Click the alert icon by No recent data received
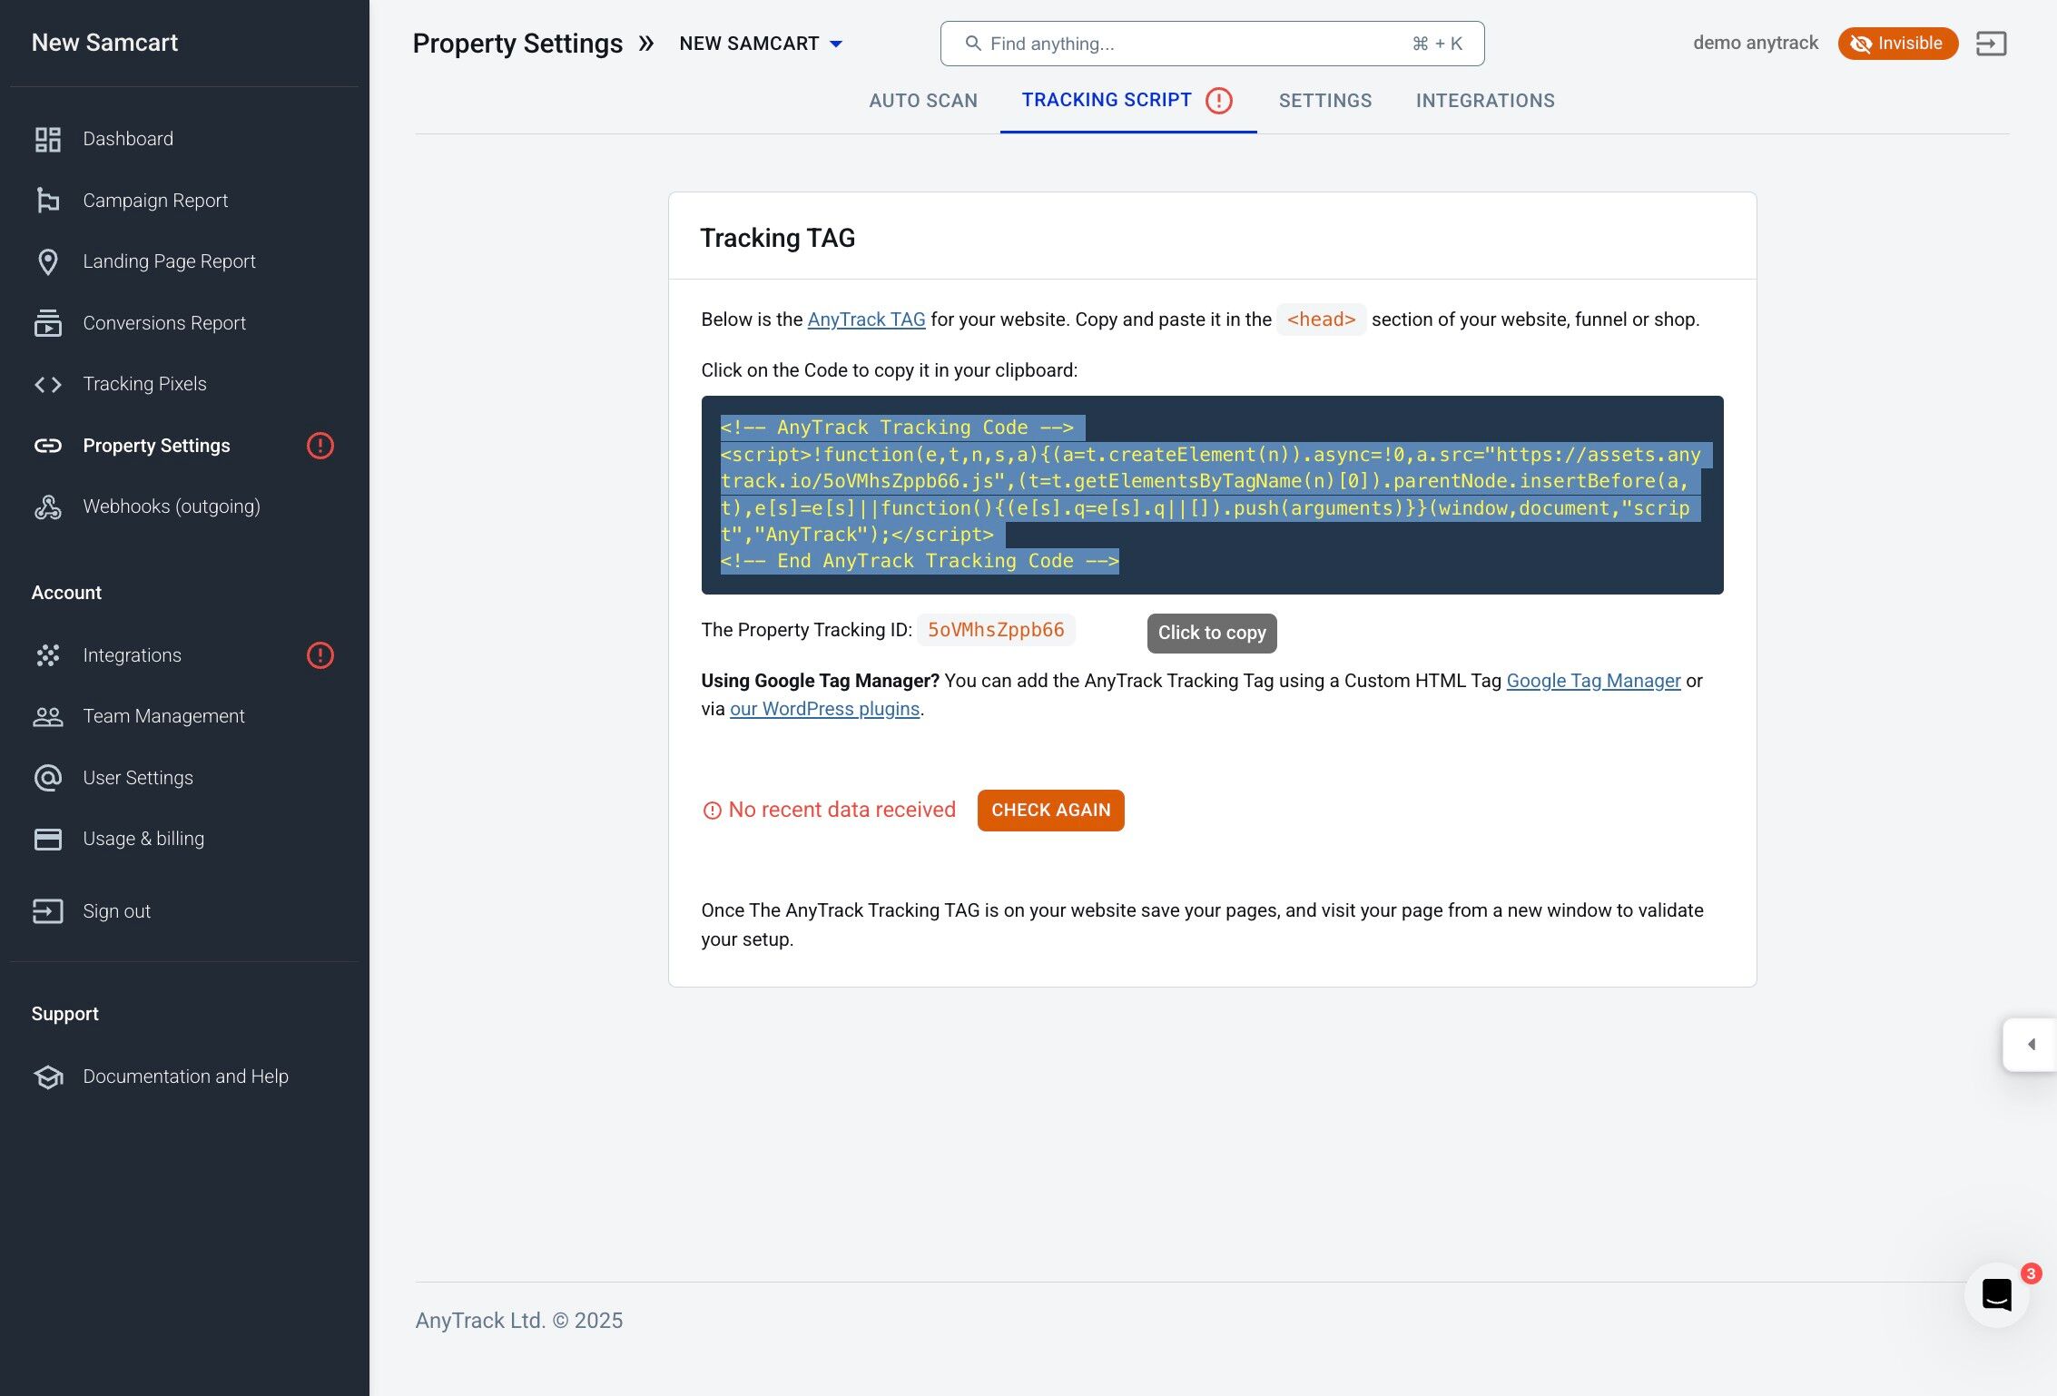 (712, 811)
